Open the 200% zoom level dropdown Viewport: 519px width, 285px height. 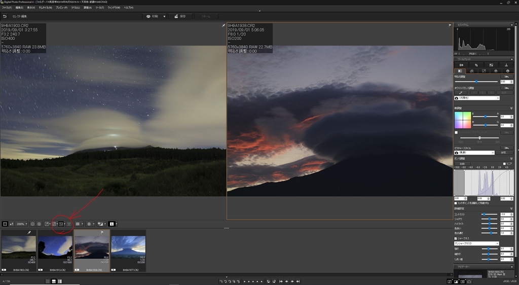(x=22, y=224)
